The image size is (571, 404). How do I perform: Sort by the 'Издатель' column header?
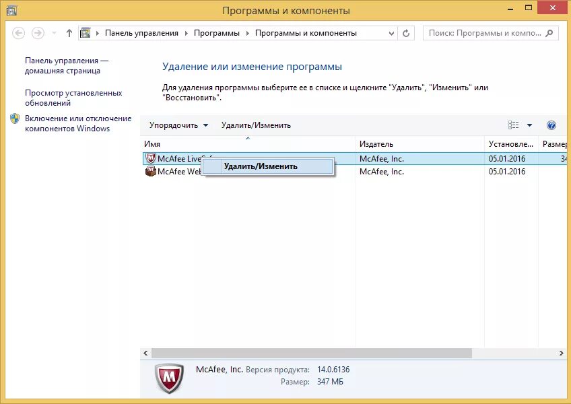coord(420,144)
